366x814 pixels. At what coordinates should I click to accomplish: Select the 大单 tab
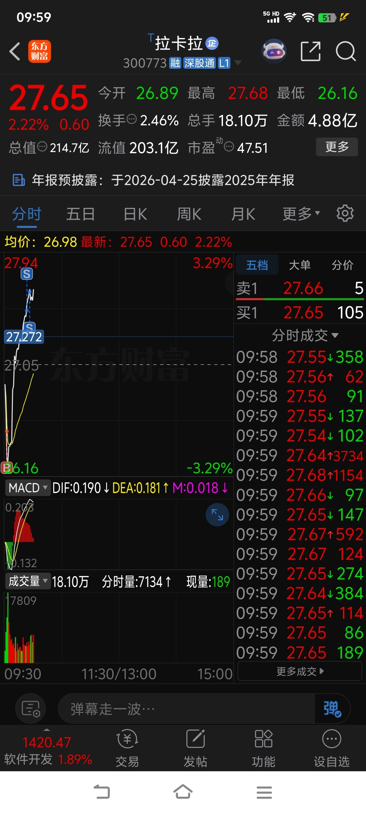[x=300, y=265]
